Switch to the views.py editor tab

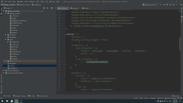pos(75,8)
